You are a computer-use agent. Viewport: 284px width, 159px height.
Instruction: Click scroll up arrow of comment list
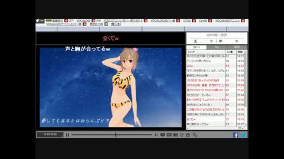tap(246, 52)
